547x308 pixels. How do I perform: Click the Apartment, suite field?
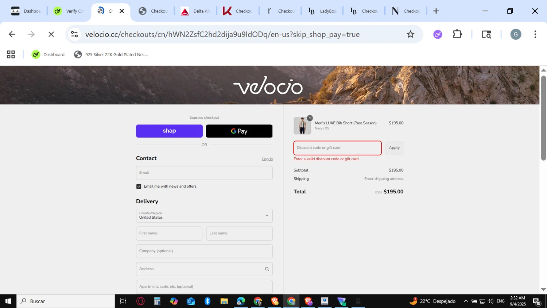coord(204,286)
